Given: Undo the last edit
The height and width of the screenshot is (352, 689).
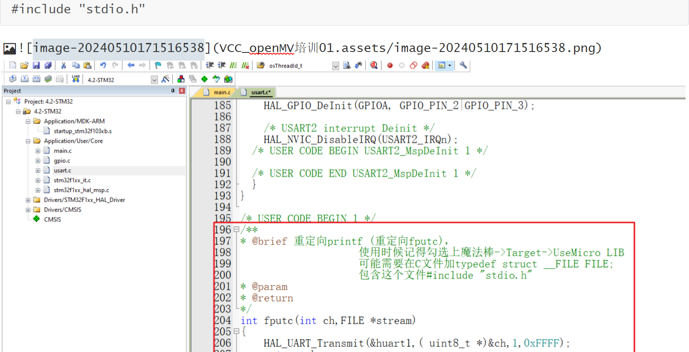Looking at the screenshot, I should coord(103,65).
